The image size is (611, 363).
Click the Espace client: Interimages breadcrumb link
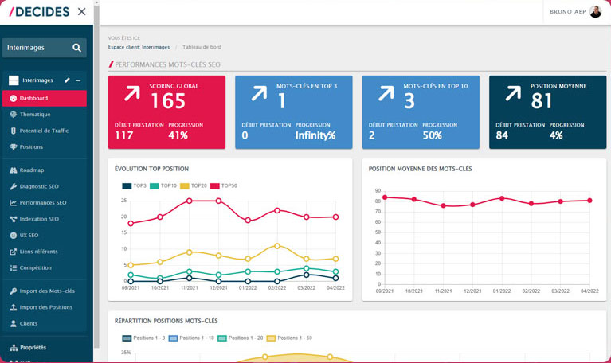coord(139,47)
